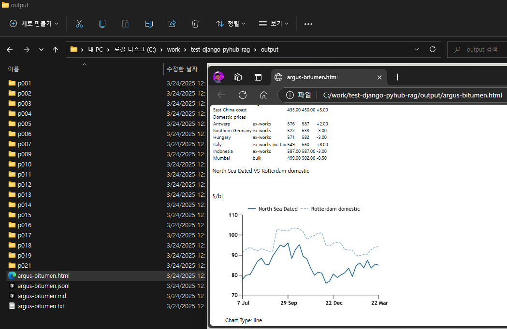Sort by 이름 column header
507x329 pixels.
[14, 69]
